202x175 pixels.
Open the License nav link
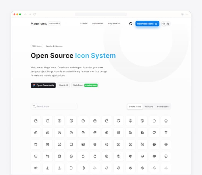click(x=84, y=24)
